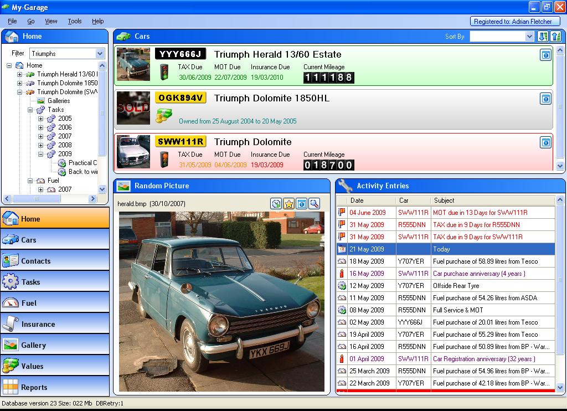Click the refresh picture icon next to star
567x411 pixels.
tap(276, 204)
